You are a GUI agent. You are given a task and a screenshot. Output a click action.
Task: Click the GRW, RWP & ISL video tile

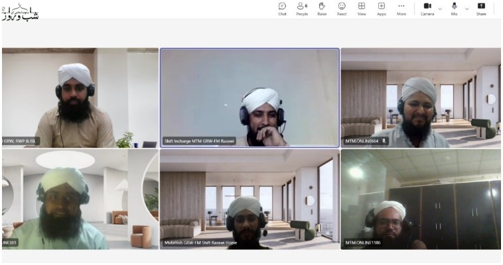[x=80, y=97]
